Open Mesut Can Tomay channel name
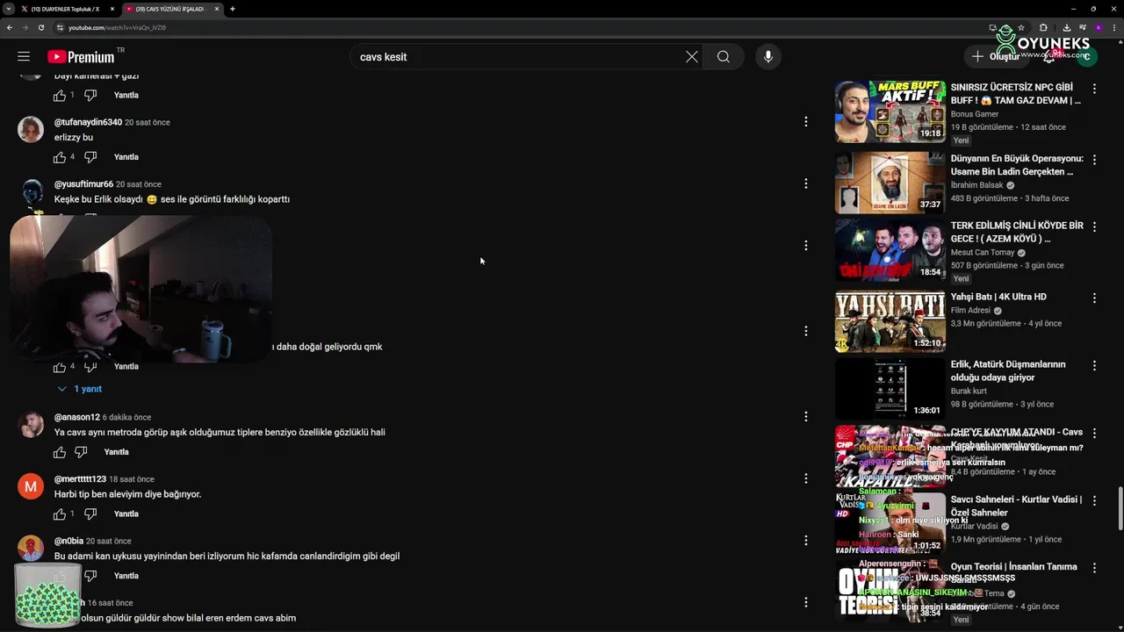Viewport: 1124px width, 632px height. tap(983, 253)
